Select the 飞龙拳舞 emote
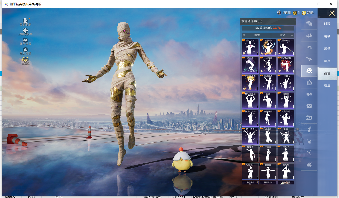The height and width of the screenshot is (198, 339). click(268, 47)
